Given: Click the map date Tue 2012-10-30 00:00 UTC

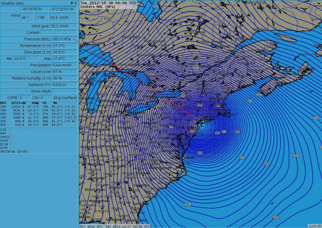Looking at the screenshot, I should (x=108, y=3).
